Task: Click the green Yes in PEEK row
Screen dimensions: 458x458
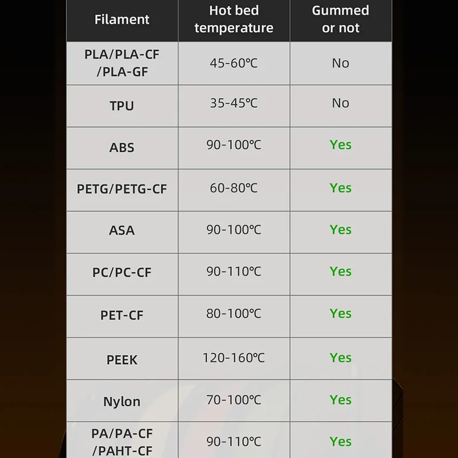Action: [340, 358]
